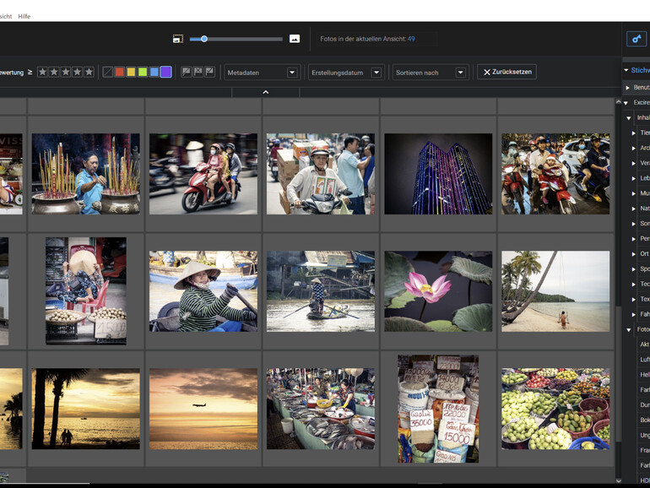Image resolution: width=650 pixels, height=488 pixels.
Task: Click the third flag filter icon
Action: click(x=209, y=72)
